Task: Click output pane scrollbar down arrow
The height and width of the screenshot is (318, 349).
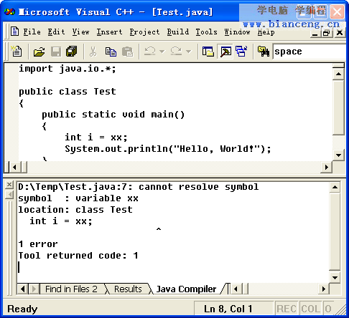Action: point(335,278)
